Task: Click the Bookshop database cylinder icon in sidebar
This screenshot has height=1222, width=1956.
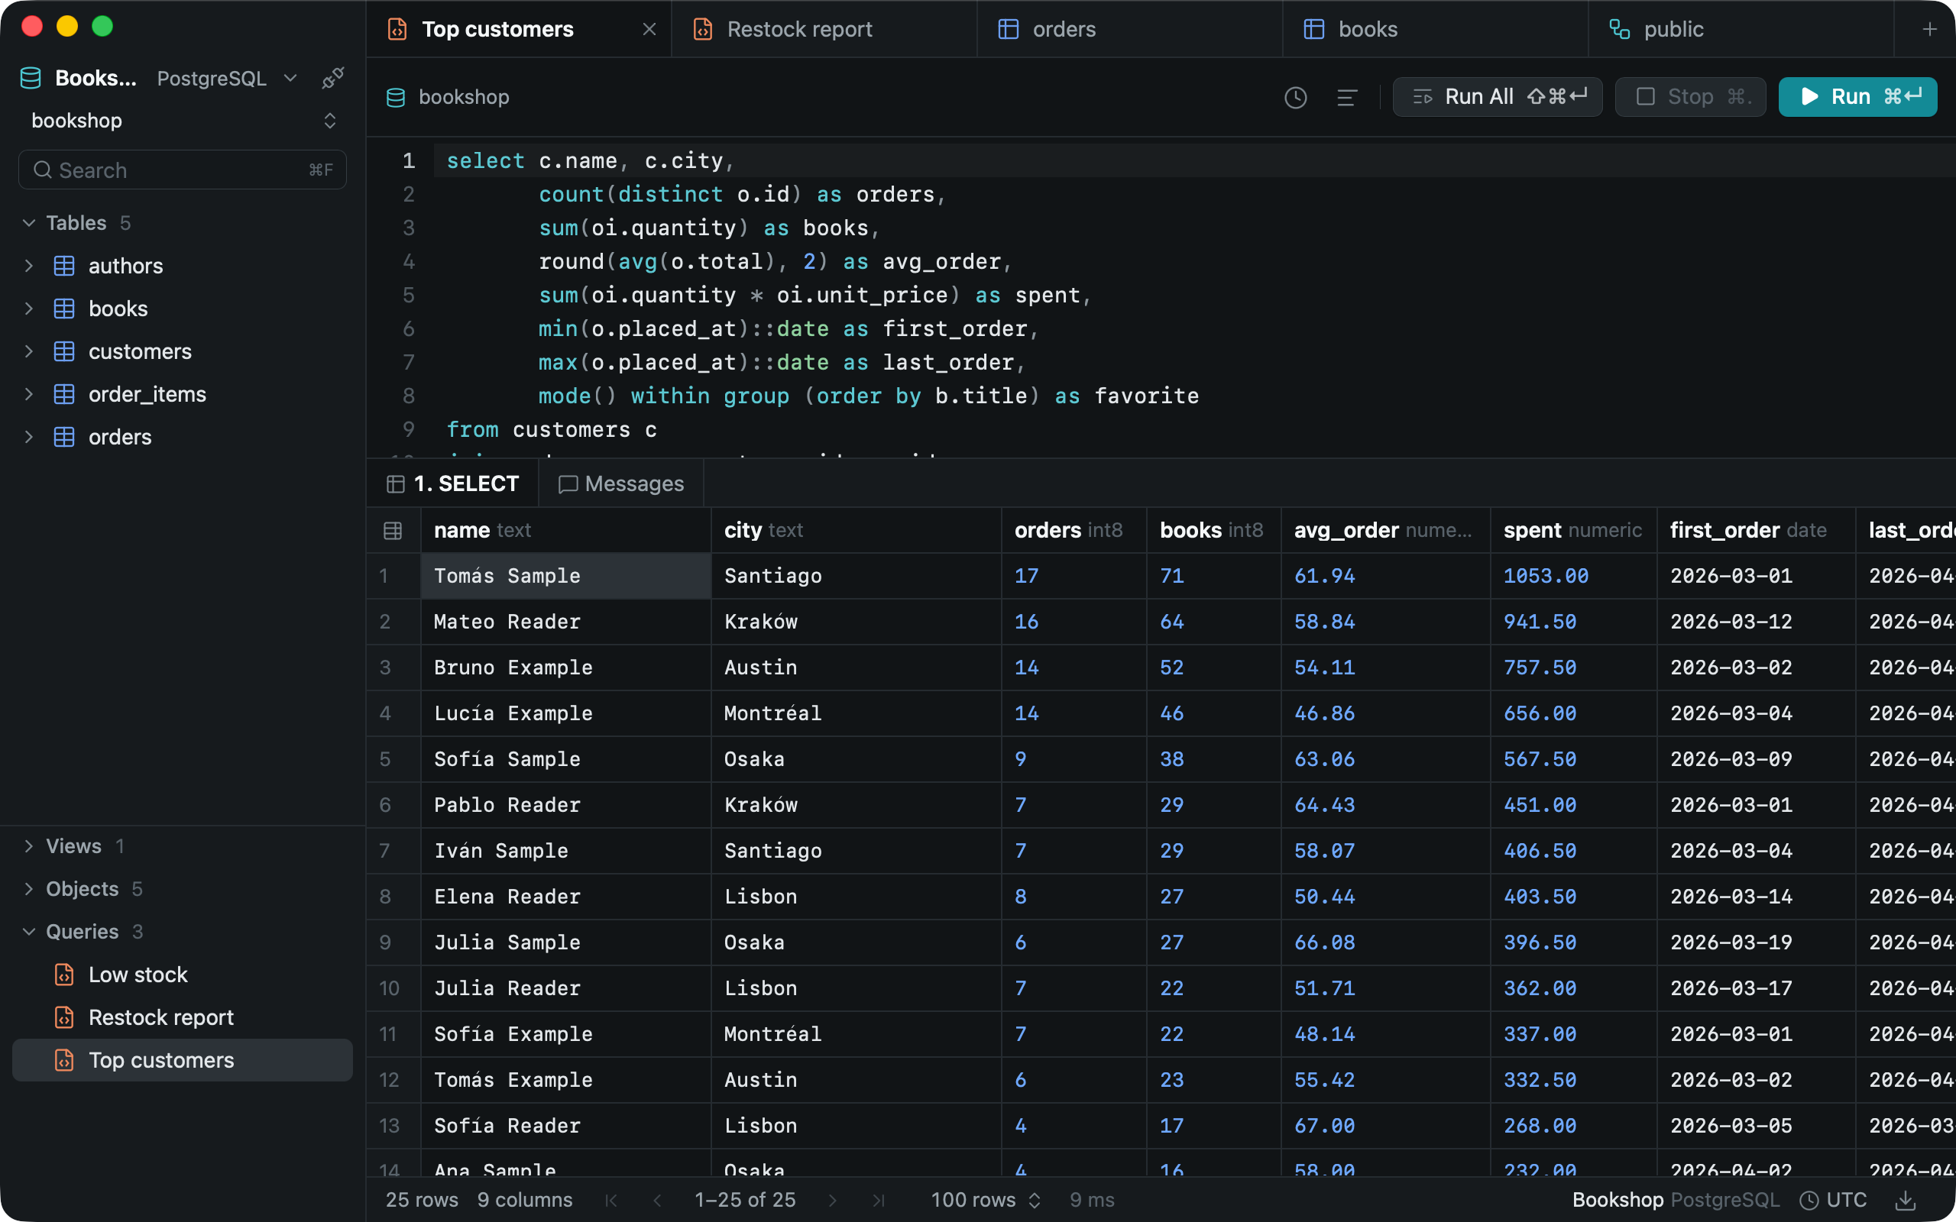Action: tap(31, 79)
